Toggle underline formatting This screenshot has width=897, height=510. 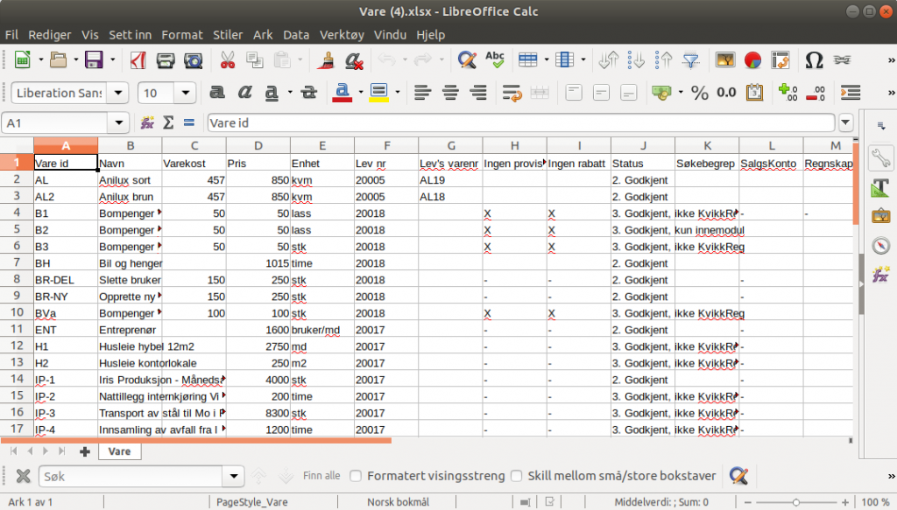pos(272,93)
